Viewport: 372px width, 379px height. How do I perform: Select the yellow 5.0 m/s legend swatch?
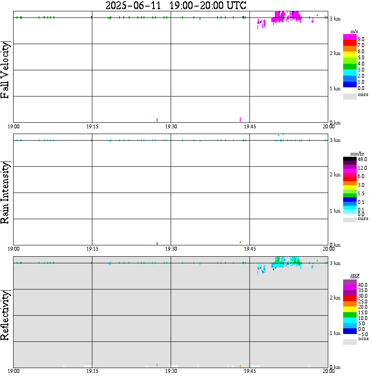tap(350, 55)
